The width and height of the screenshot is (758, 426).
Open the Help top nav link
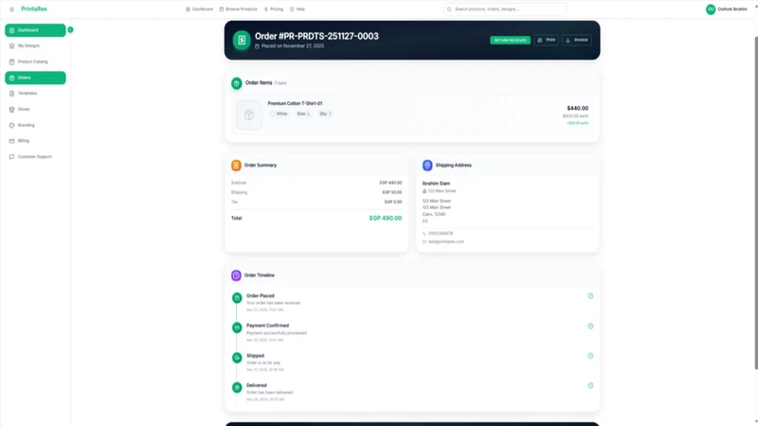(298, 9)
